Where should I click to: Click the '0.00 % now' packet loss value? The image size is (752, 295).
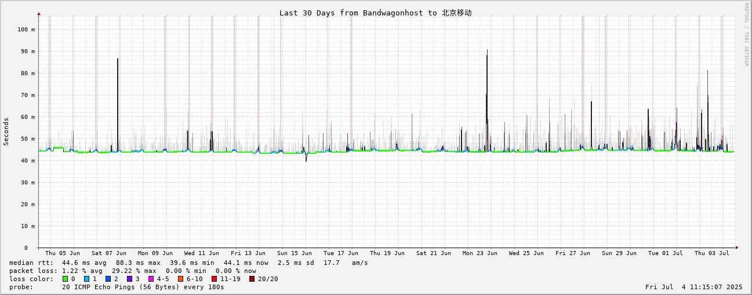tap(235, 271)
